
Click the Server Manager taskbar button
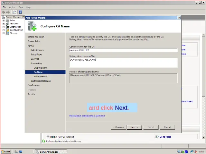point(51,152)
